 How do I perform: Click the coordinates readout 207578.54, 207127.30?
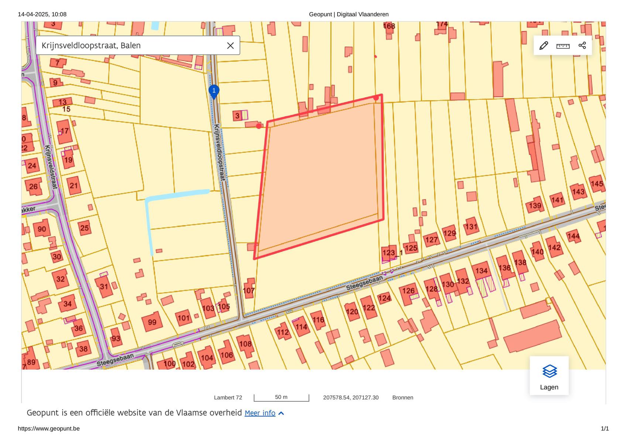pos(350,398)
